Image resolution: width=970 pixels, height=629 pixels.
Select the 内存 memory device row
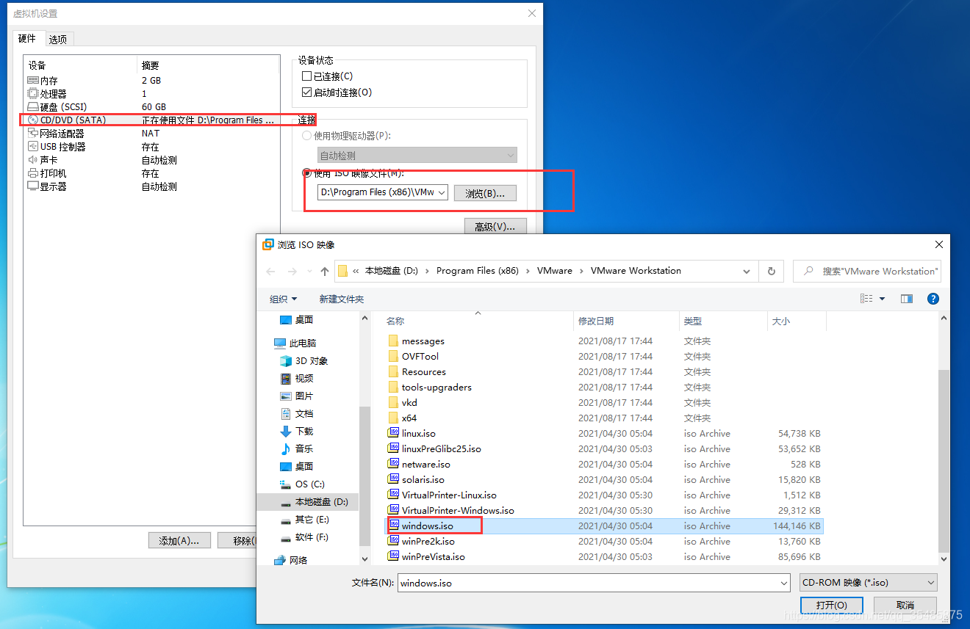(151, 81)
